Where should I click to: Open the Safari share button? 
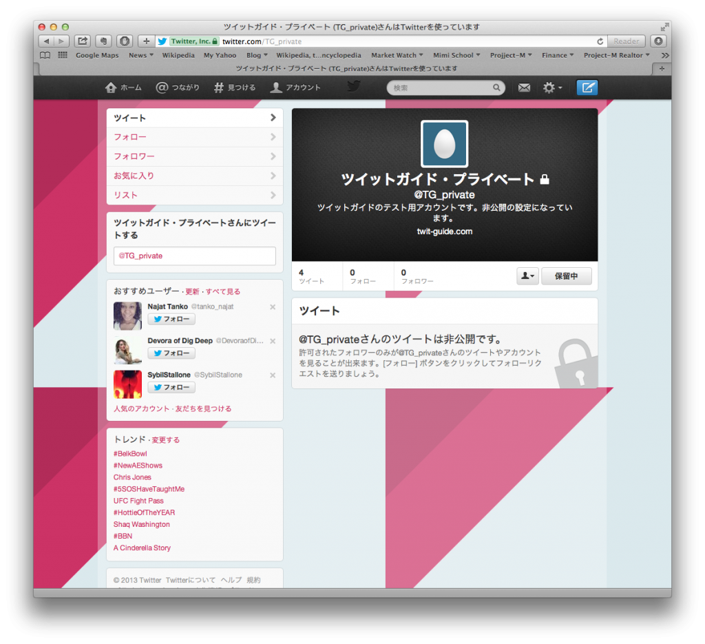tap(83, 41)
